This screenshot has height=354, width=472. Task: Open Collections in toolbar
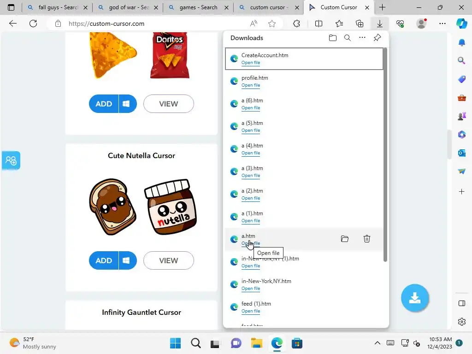360,24
